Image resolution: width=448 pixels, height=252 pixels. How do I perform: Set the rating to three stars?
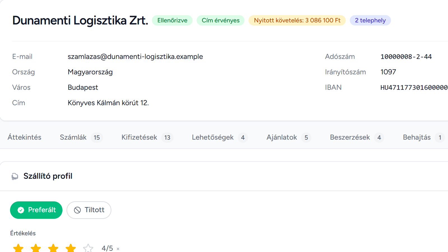pyautogui.click(x=53, y=248)
